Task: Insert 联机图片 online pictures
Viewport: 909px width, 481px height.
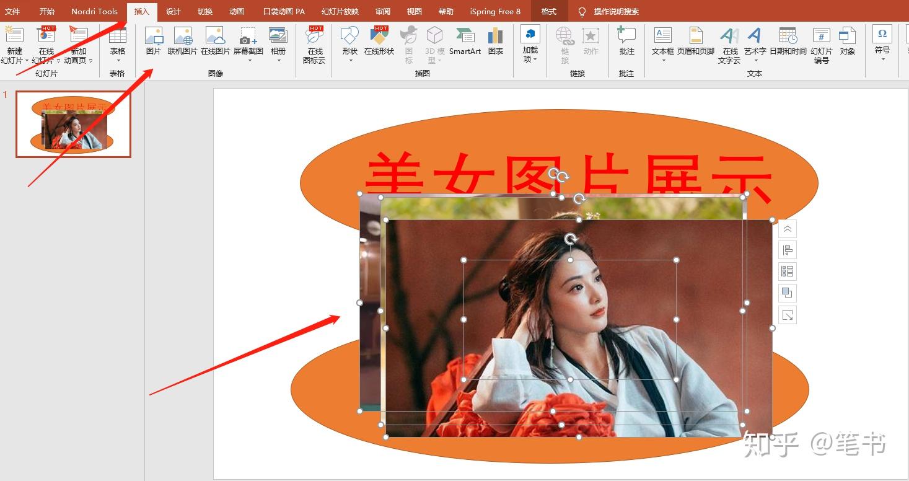Action: pyautogui.click(x=184, y=43)
